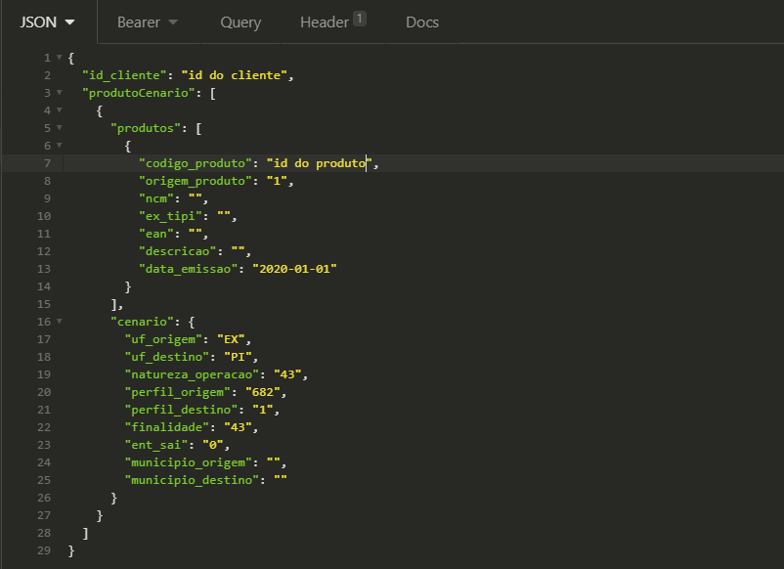
Task: Open the Docs tab
Action: click(422, 22)
